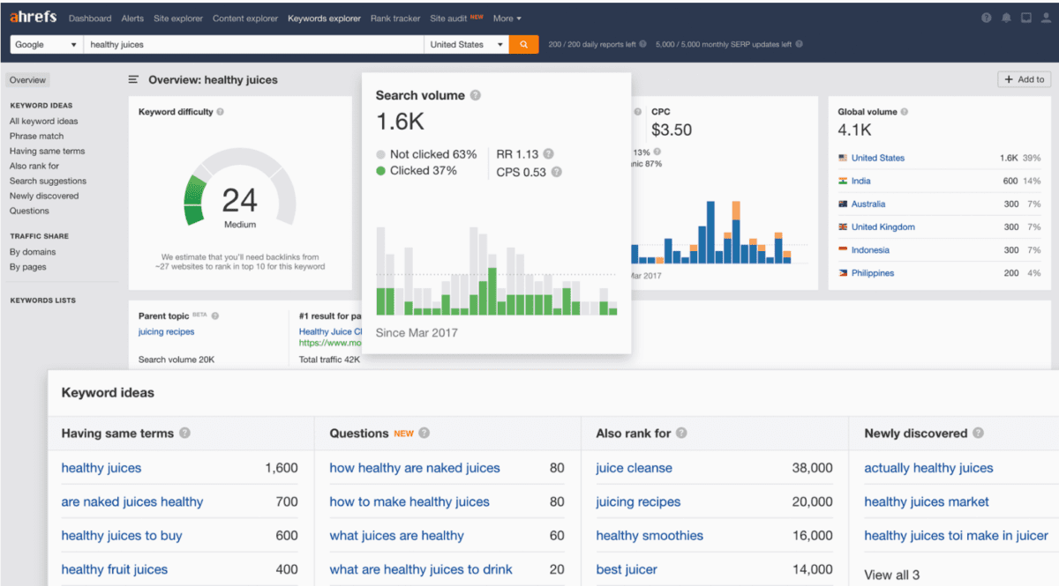Click the orange magnifier search icon
Screen dimensions: 1059x586
pyautogui.click(x=523, y=43)
